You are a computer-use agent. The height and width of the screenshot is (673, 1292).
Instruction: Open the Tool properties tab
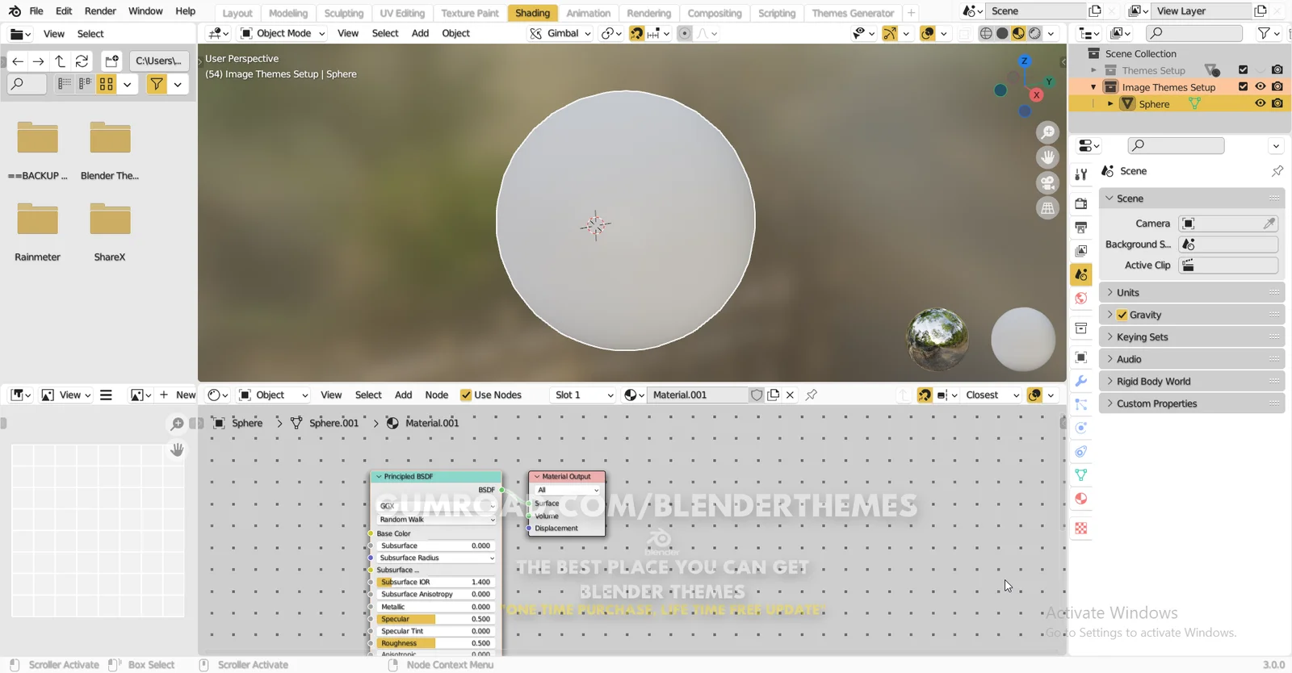coord(1081,173)
